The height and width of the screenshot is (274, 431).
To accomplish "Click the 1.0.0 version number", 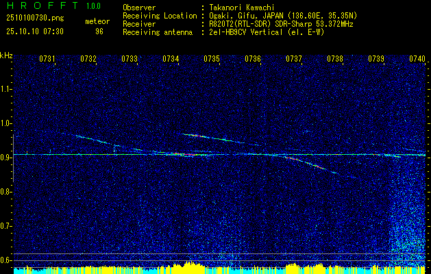I will (x=93, y=5).
